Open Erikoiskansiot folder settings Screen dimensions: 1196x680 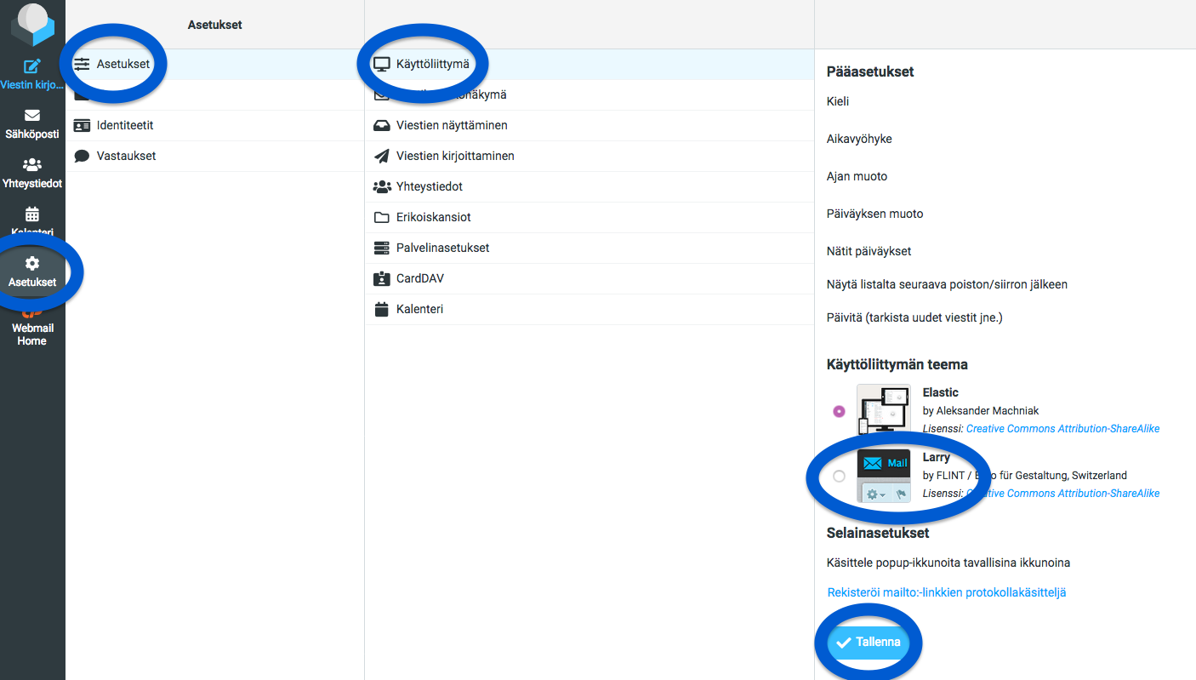coord(433,217)
